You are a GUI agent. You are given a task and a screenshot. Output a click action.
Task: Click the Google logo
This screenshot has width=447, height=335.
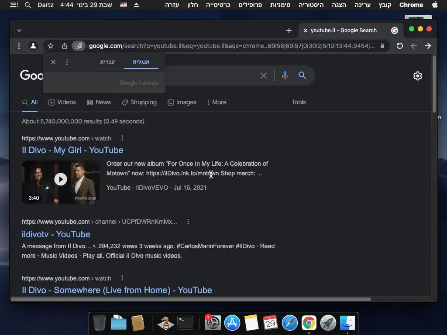[31, 75]
